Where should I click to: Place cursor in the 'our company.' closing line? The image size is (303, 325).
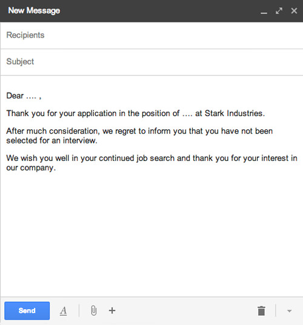[x=31, y=168]
